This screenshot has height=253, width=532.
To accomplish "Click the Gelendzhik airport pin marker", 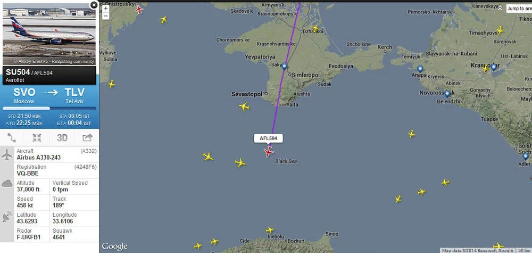I will (x=447, y=94).
